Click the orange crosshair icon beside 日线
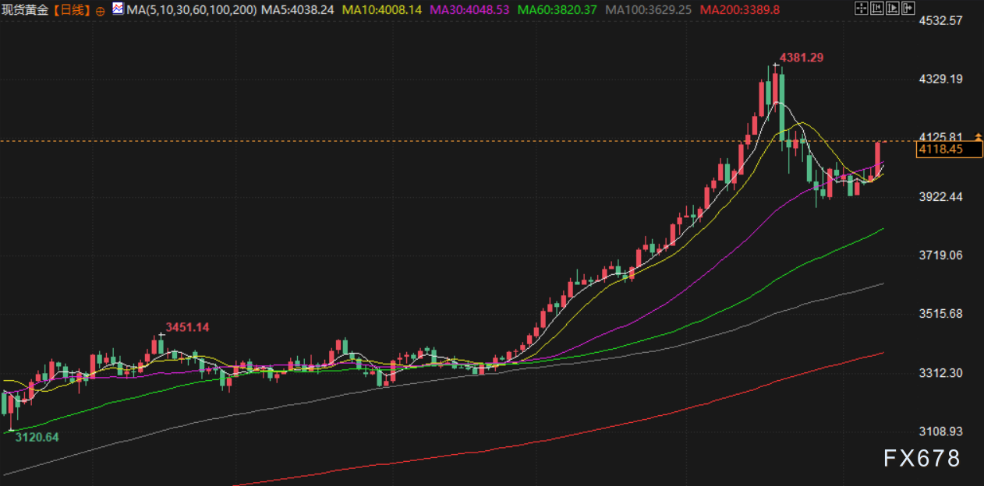The image size is (984, 486). [101, 10]
